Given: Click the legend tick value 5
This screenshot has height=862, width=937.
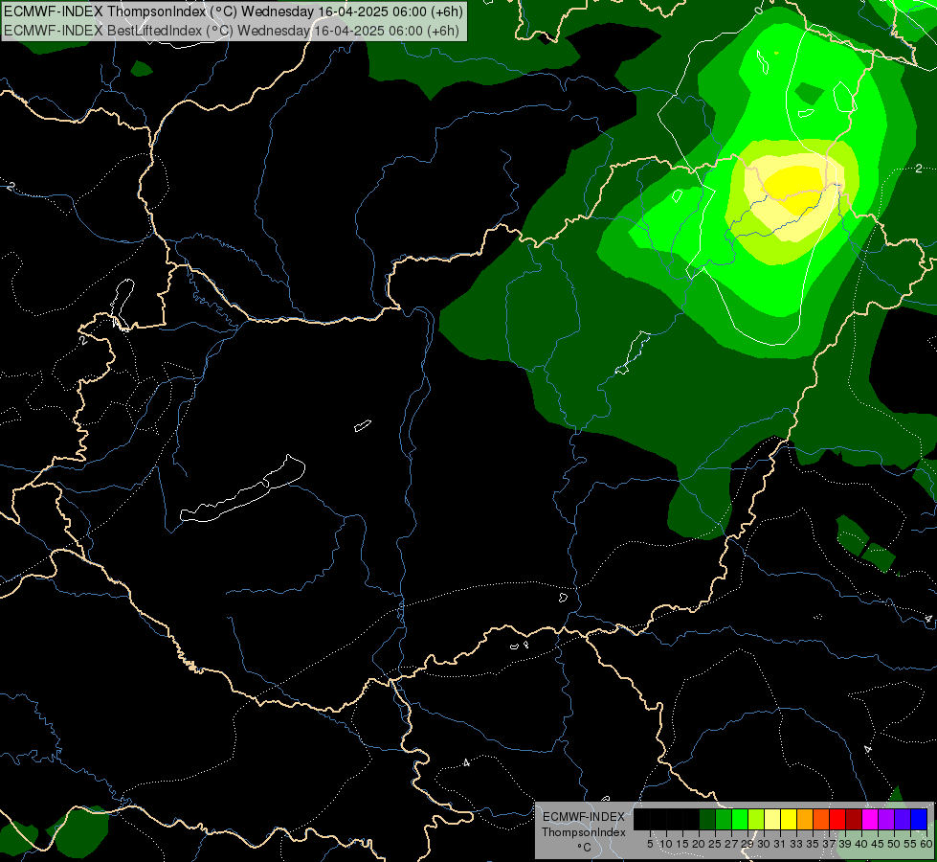Looking at the screenshot, I should (650, 844).
